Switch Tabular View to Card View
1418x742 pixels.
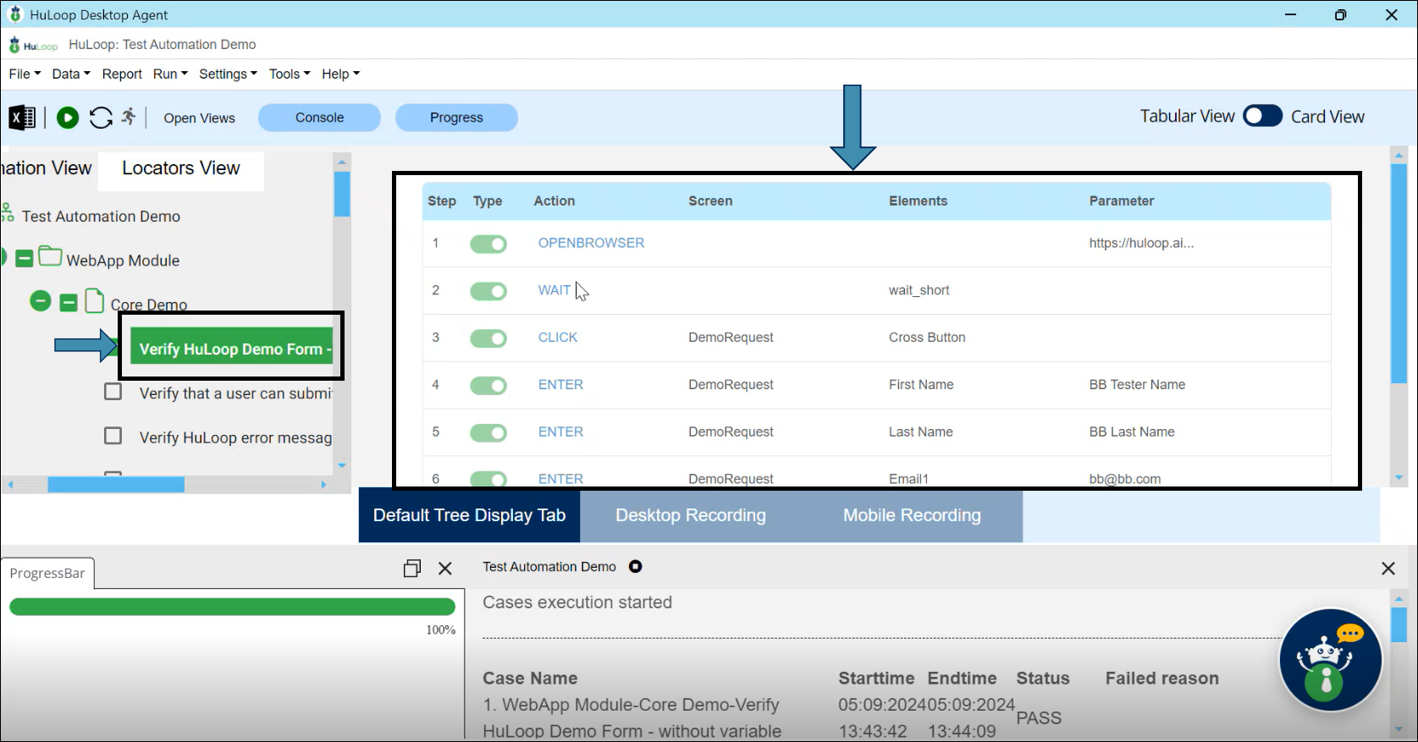(x=1262, y=117)
